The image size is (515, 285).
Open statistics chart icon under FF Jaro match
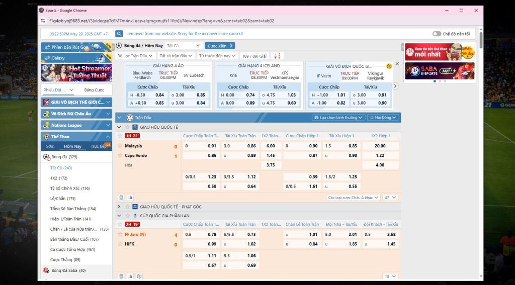(x=130, y=276)
